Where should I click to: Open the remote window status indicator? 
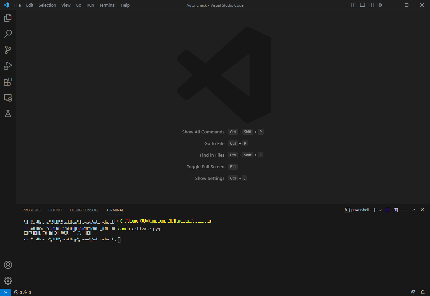coord(6,292)
